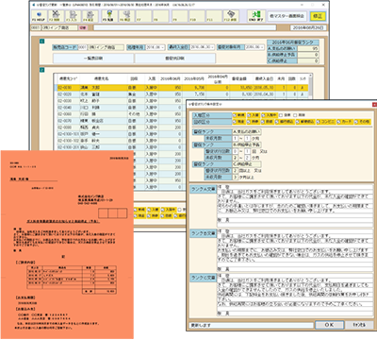Click rank A 未収月数 start value field
377x340 pixels.
pos(235,138)
